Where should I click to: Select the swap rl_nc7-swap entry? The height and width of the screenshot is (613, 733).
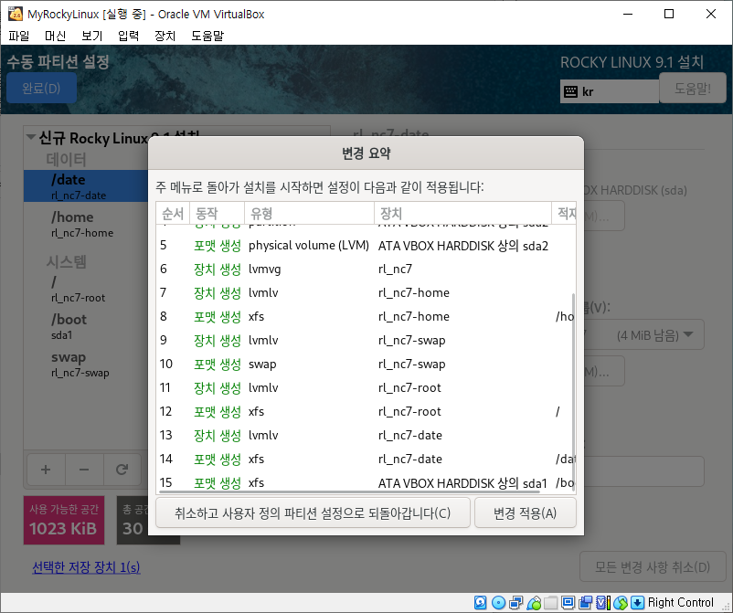pos(86,364)
